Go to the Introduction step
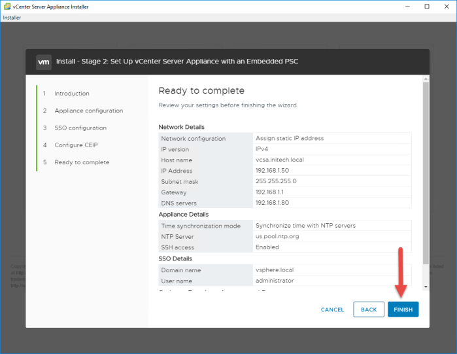This screenshot has height=354, width=457. click(71, 94)
